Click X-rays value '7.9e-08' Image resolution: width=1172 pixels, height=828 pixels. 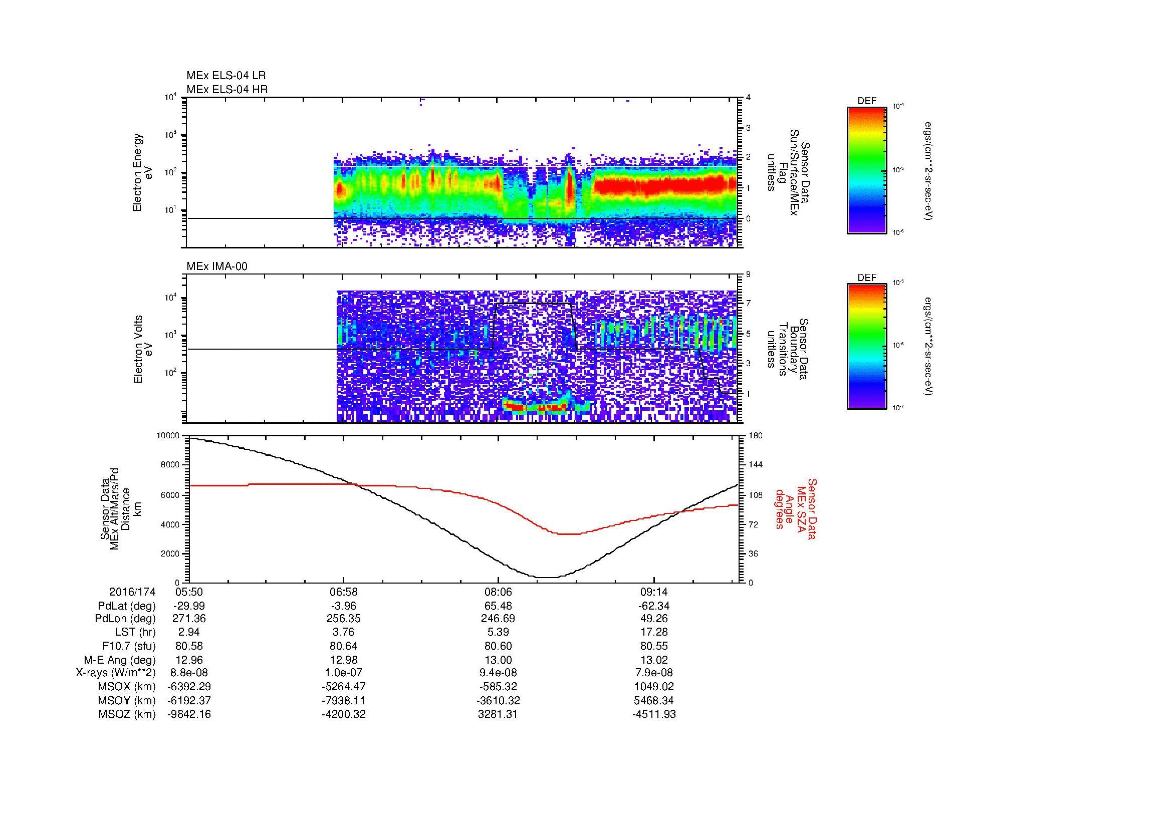[654, 673]
